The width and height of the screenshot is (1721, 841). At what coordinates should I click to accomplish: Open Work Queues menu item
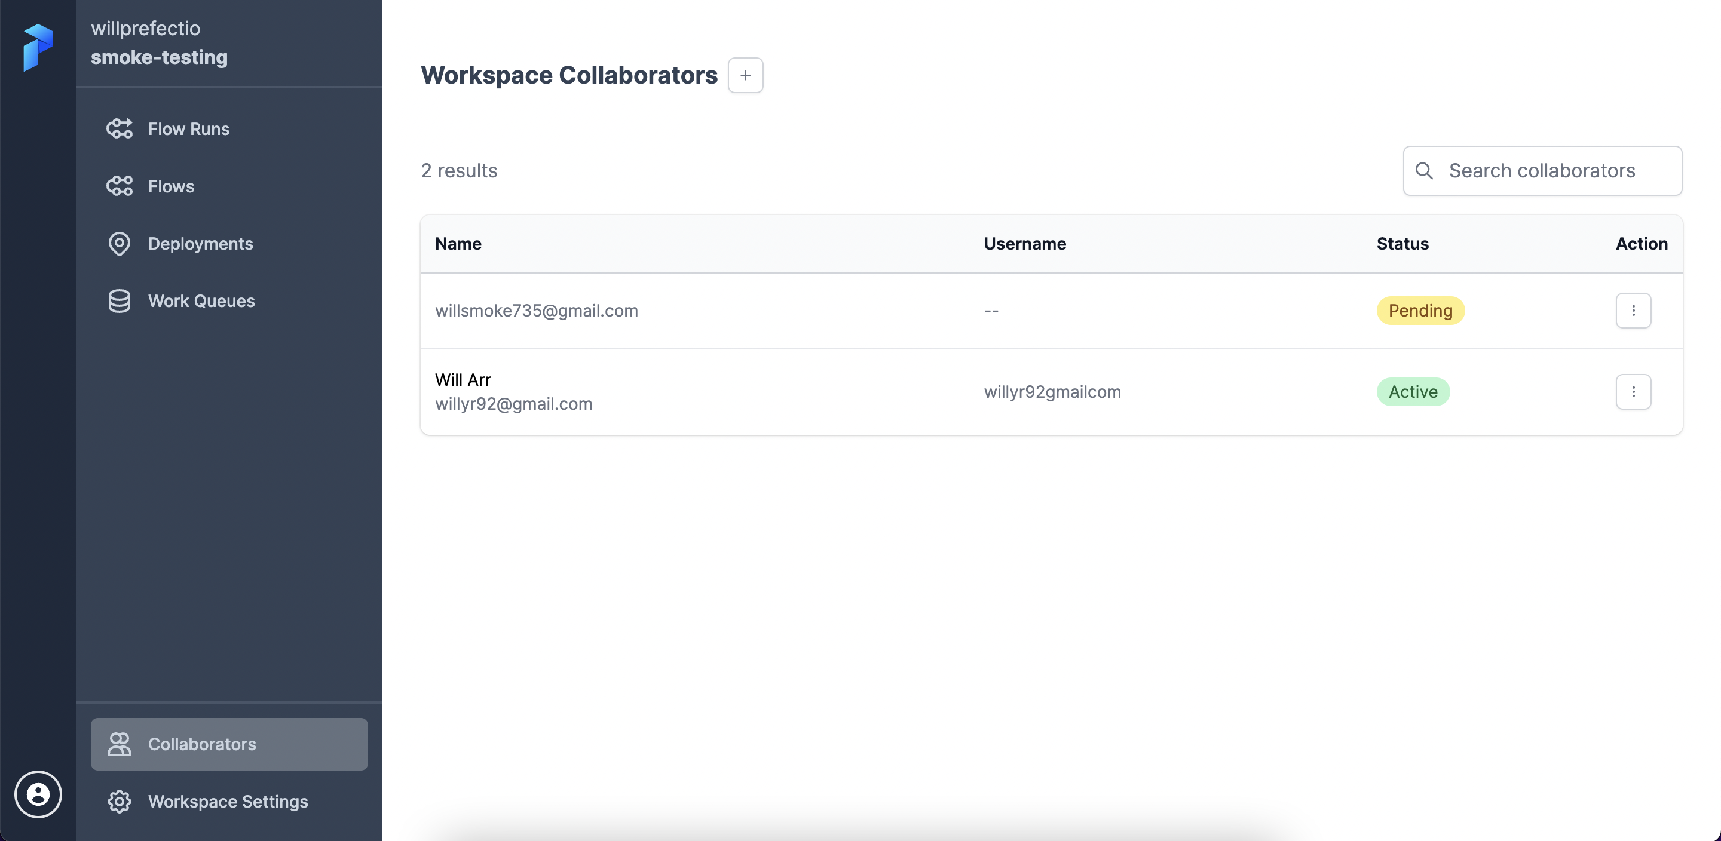201,301
